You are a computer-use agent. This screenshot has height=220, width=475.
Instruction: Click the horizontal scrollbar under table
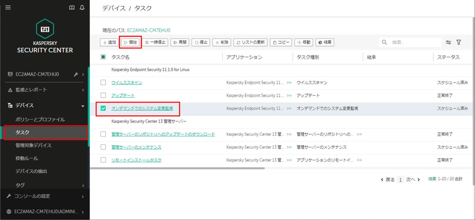(x=177, y=168)
